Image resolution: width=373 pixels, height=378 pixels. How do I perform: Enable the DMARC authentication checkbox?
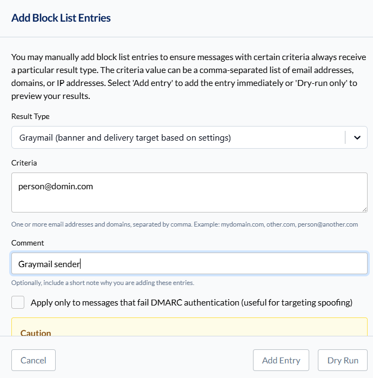(x=18, y=302)
